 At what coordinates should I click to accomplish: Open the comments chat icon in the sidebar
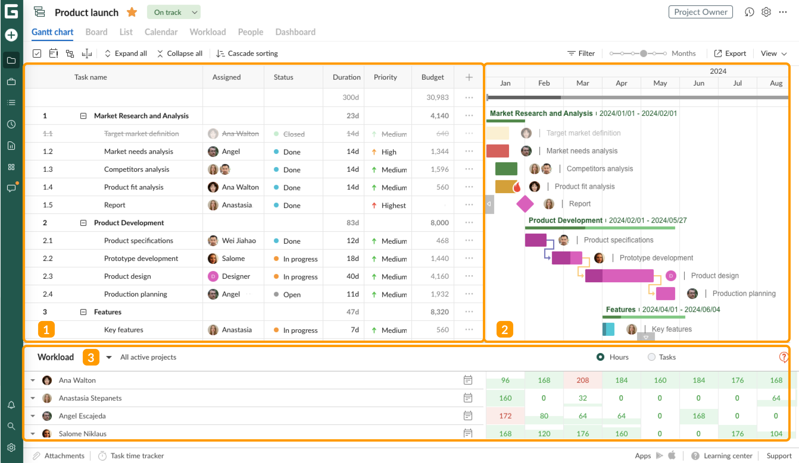pyautogui.click(x=11, y=188)
